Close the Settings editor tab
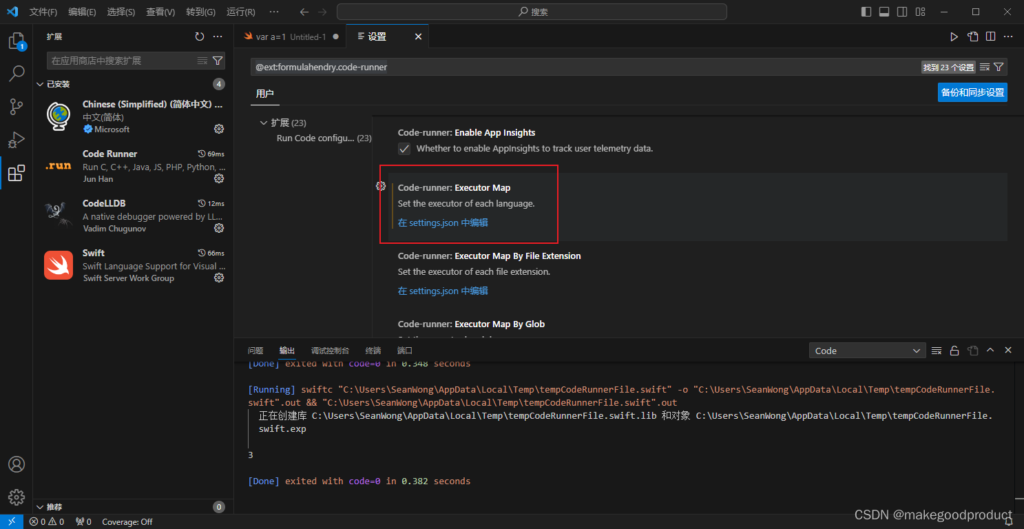1024x529 pixels. click(418, 37)
